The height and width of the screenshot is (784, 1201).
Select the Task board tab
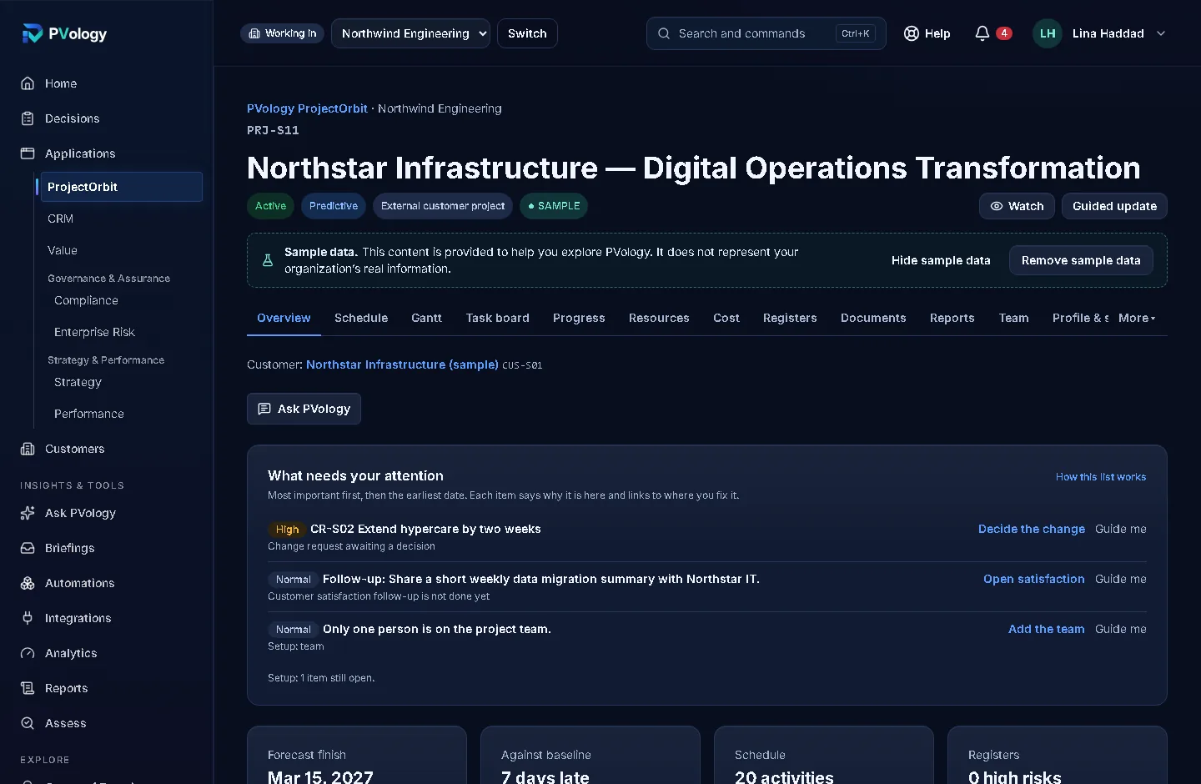(497, 318)
